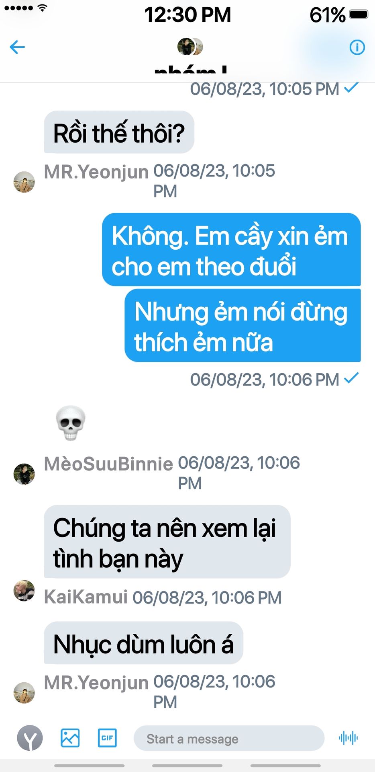Tap the KaiKamui sender name

(x=86, y=597)
